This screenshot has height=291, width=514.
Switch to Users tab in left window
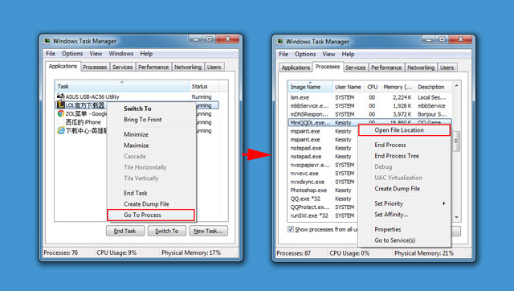(x=214, y=67)
